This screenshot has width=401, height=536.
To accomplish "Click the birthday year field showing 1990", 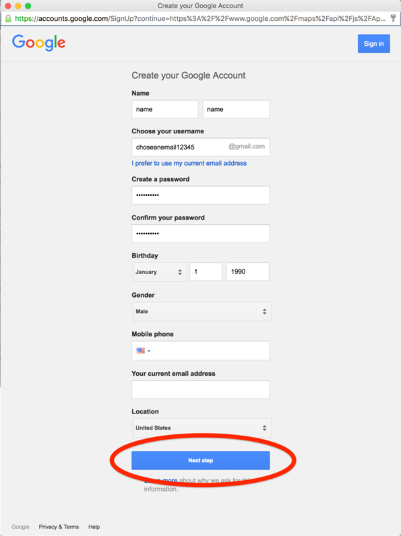I will 248,272.
